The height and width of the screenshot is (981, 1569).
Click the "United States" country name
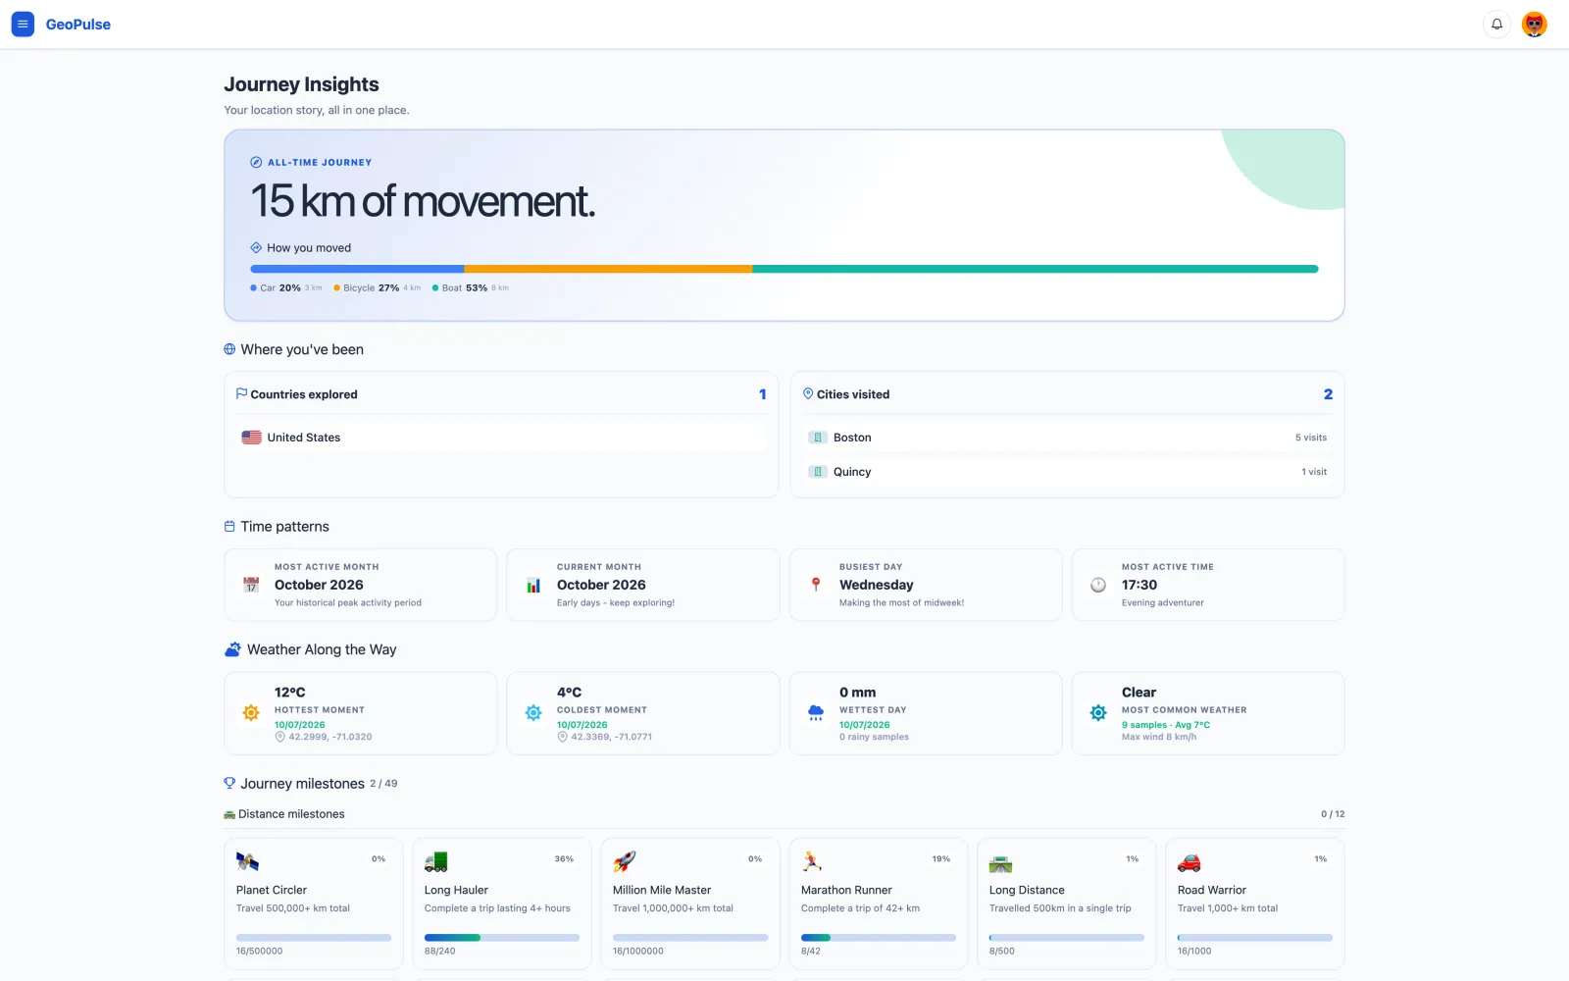coord(304,438)
